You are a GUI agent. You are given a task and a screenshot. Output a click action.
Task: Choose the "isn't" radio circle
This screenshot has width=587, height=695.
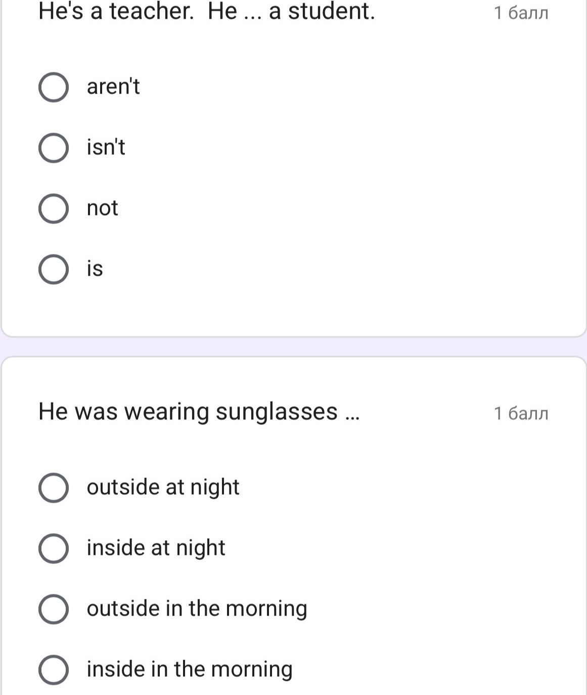coord(54,148)
